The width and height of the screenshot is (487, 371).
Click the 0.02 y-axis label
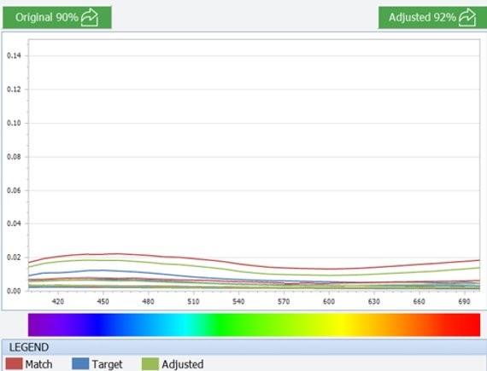coord(14,257)
